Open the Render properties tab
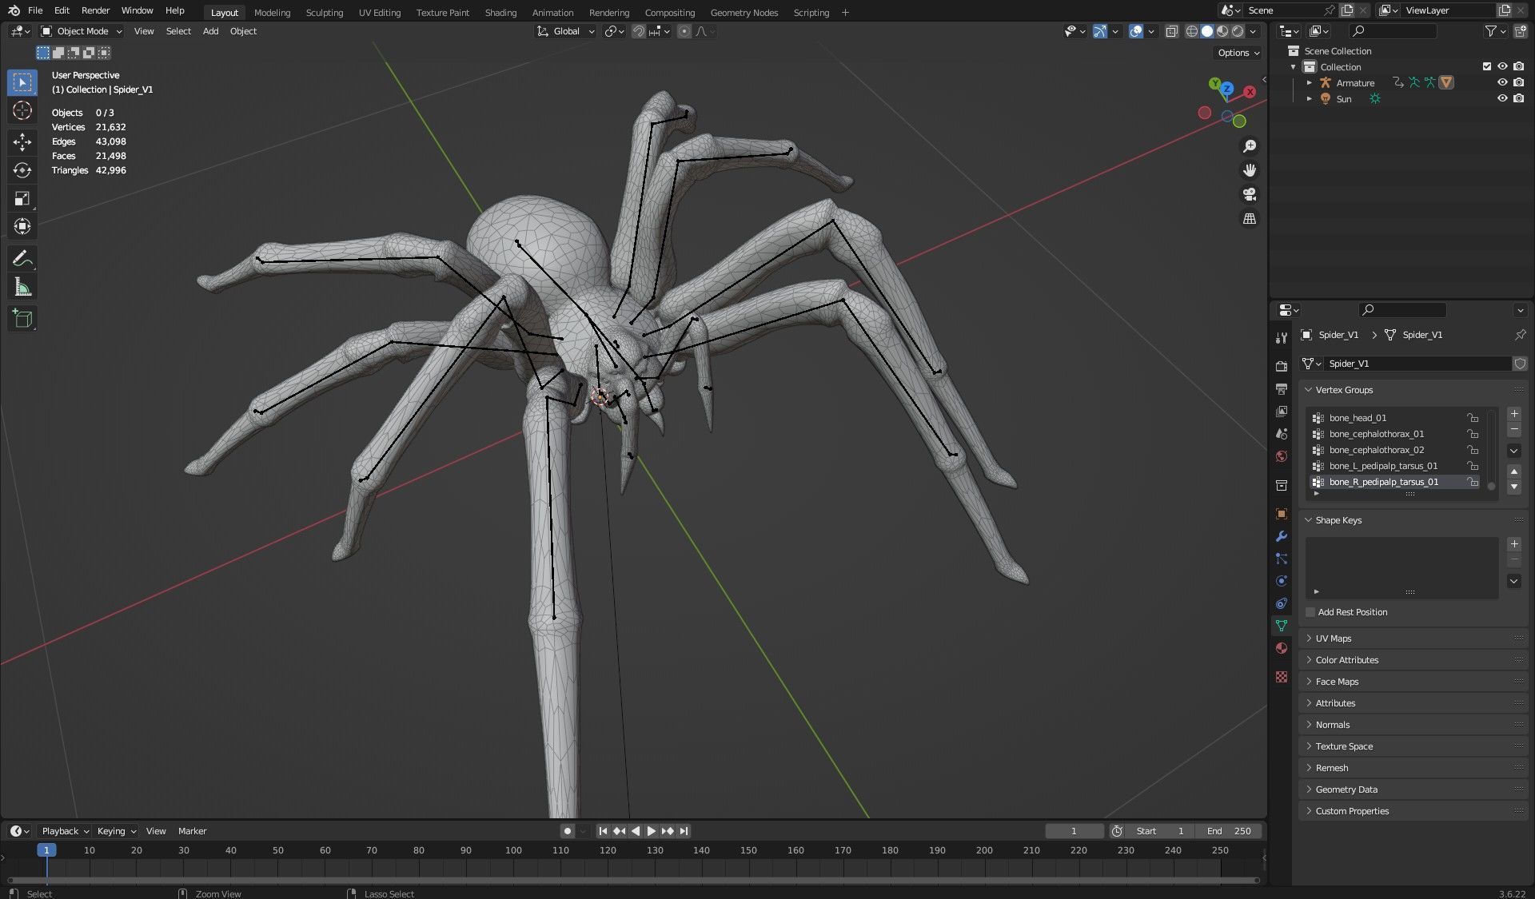 pyautogui.click(x=1282, y=366)
